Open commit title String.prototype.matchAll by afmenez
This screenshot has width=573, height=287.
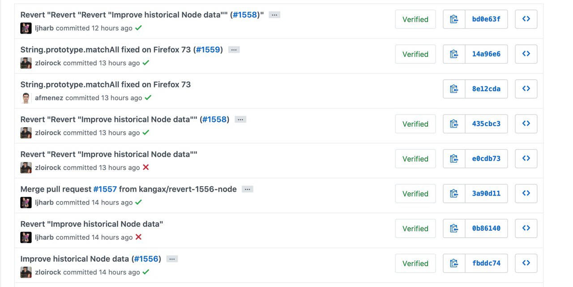point(106,84)
